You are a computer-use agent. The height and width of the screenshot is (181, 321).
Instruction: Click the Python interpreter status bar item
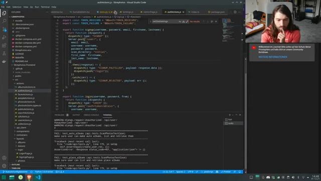(x=44, y=172)
